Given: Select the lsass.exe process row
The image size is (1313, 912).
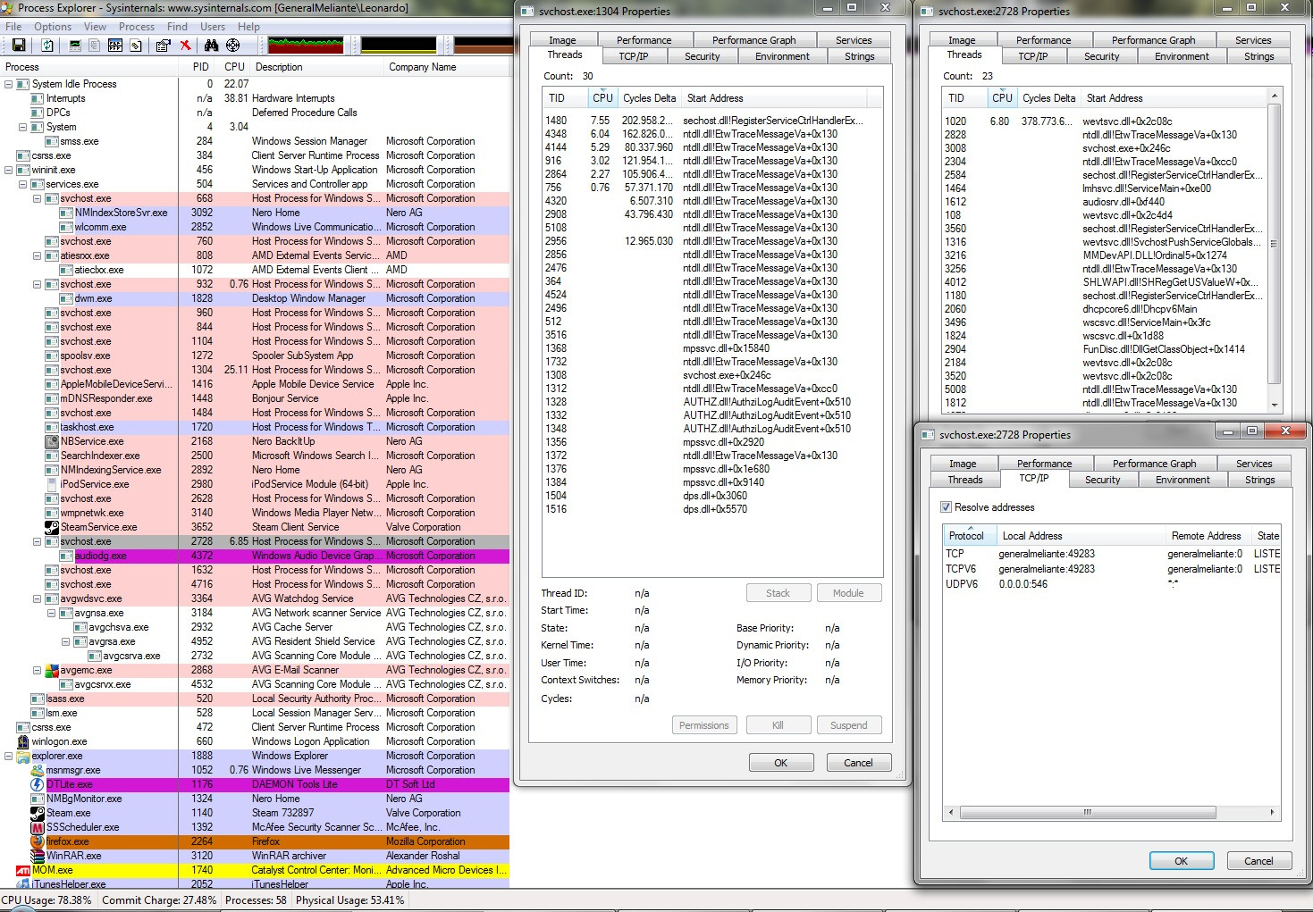Looking at the screenshot, I should [x=255, y=699].
